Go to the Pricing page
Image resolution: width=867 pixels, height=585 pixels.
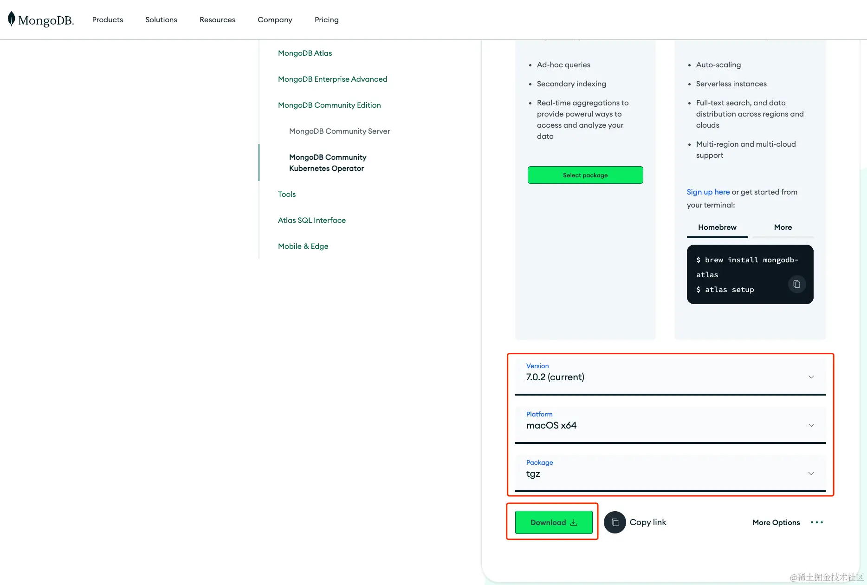pyautogui.click(x=327, y=19)
